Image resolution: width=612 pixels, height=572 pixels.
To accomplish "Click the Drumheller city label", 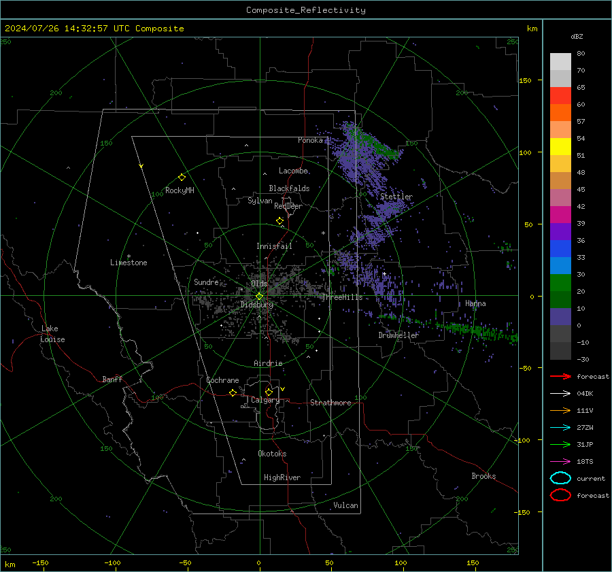I will click(x=398, y=335).
